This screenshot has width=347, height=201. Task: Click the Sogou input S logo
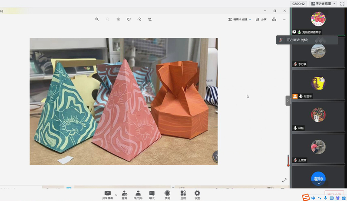306,198
